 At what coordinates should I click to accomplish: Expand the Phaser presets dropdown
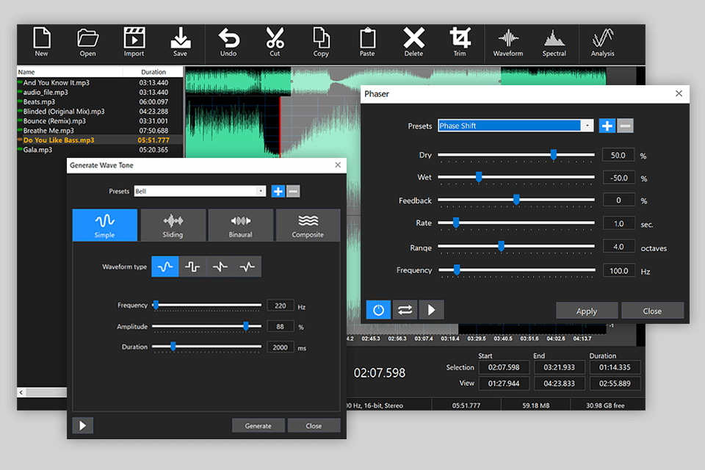tap(587, 126)
